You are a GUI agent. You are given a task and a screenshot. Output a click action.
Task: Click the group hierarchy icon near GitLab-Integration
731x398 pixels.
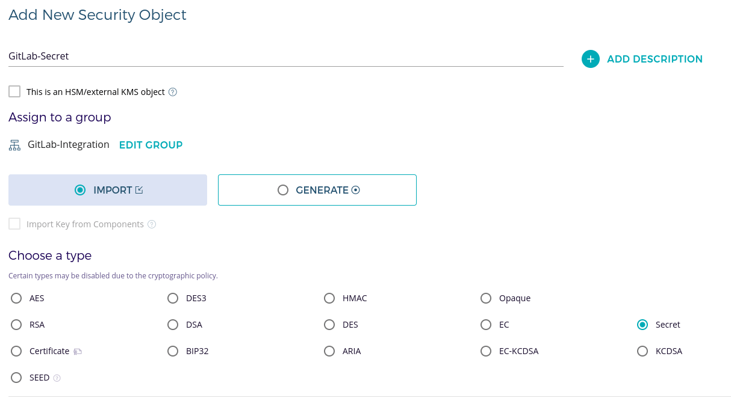15,145
